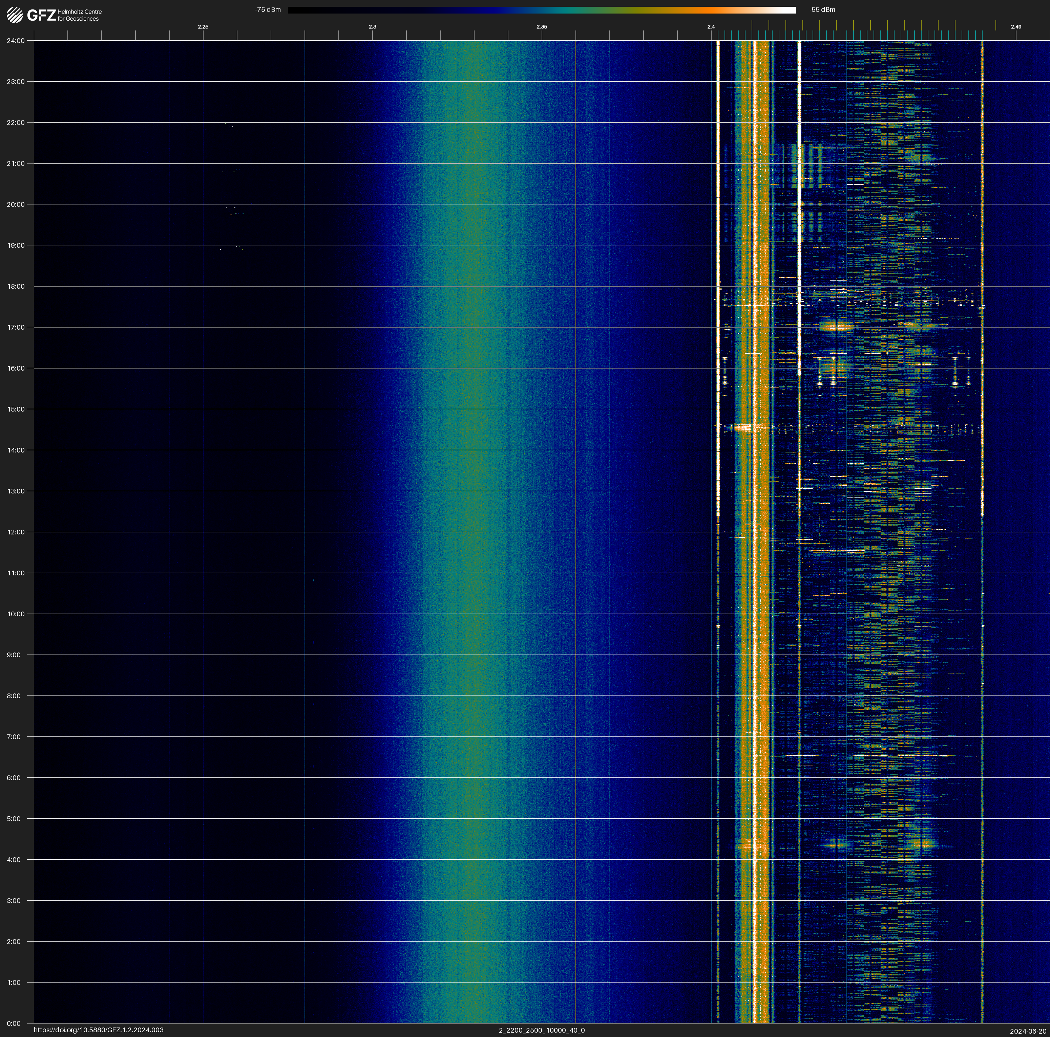Click the GFZ striped globe logo icon
The image size is (1050, 1037).
[15, 15]
